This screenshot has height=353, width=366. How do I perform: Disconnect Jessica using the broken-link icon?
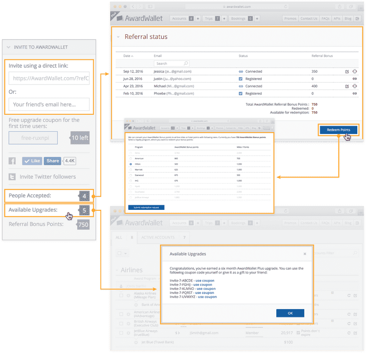pyautogui.click(x=355, y=71)
